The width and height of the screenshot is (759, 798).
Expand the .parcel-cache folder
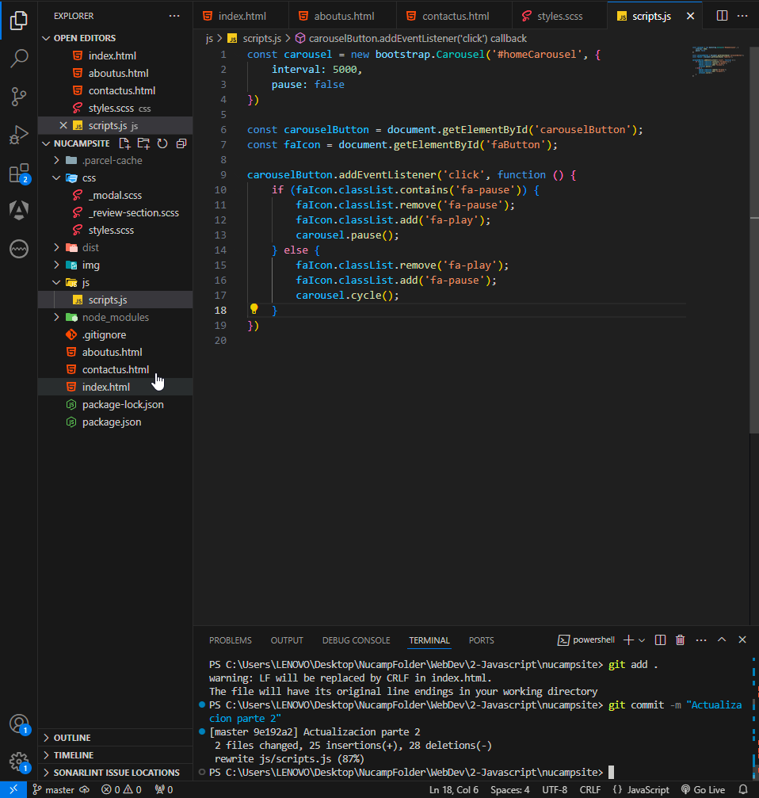[x=56, y=160]
